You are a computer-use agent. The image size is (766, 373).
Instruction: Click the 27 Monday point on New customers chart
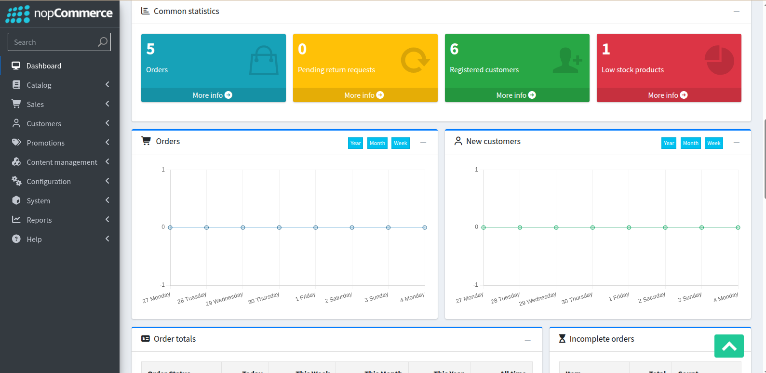click(x=484, y=227)
